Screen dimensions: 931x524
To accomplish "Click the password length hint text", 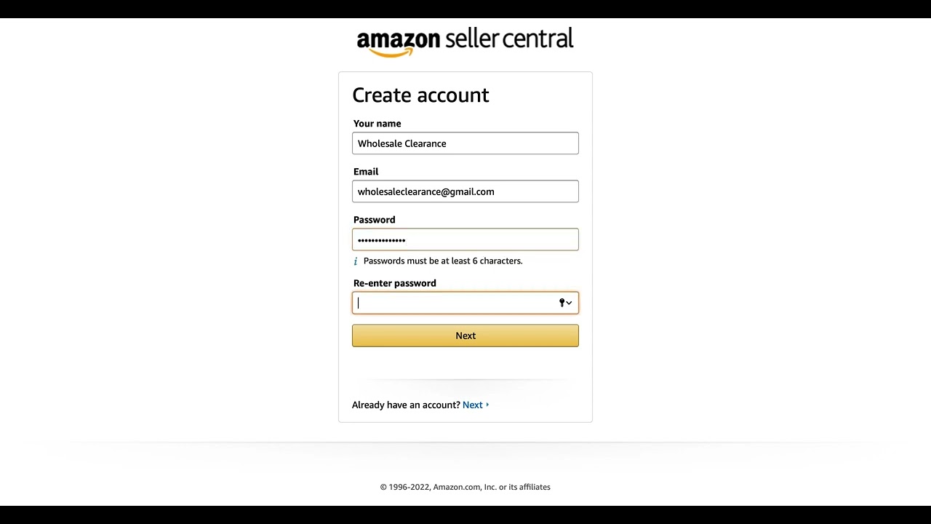I will pos(442,261).
